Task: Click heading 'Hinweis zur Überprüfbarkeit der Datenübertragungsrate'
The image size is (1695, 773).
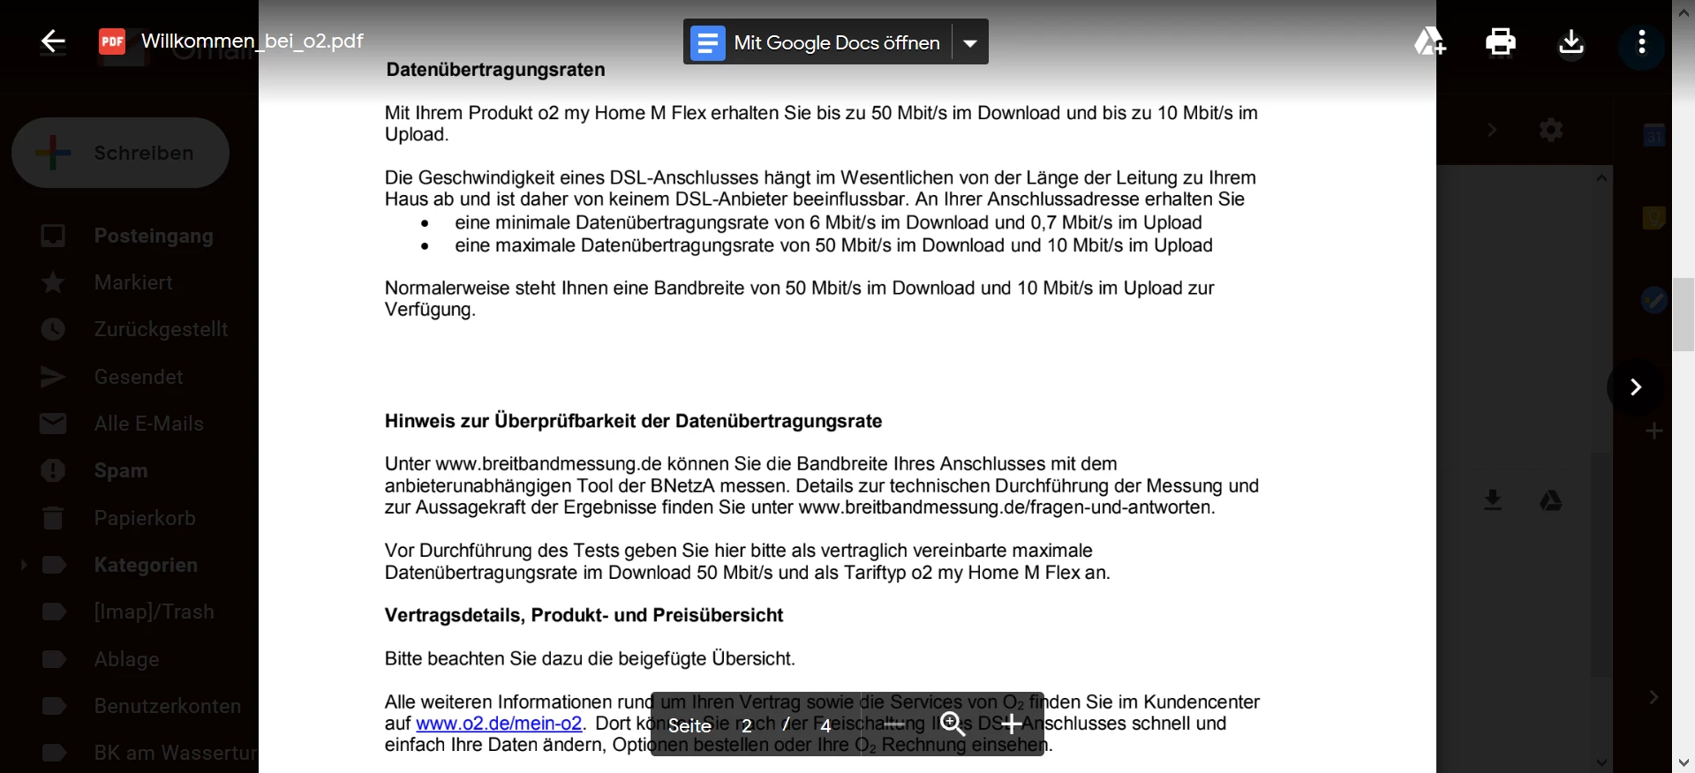Action: tap(633, 421)
